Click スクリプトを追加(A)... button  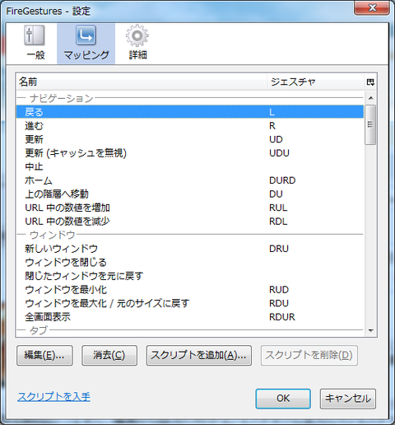(199, 355)
